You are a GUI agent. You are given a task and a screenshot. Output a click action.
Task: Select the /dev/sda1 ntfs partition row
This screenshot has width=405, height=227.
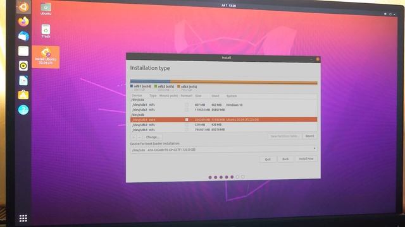(x=223, y=105)
